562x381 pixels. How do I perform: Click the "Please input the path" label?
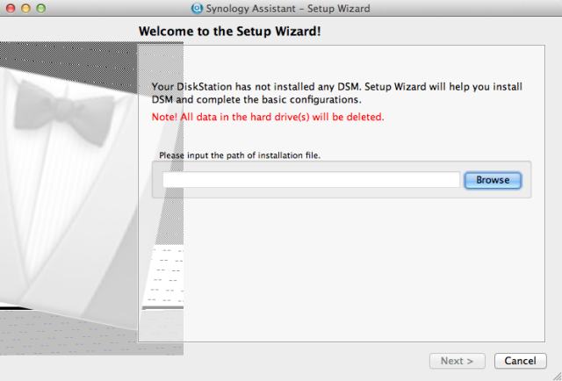(240, 155)
